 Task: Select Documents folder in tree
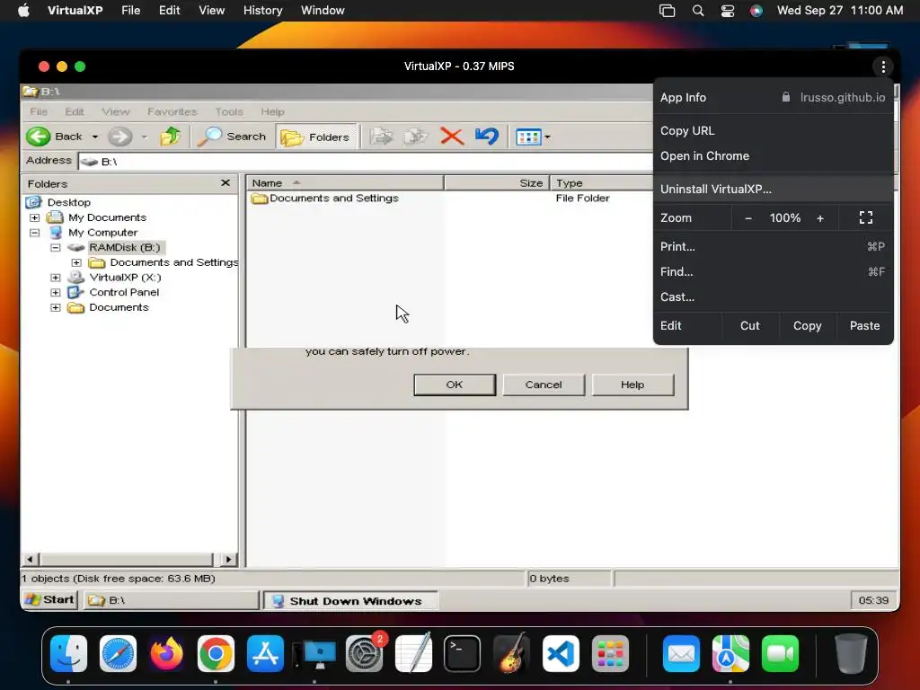pos(119,307)
